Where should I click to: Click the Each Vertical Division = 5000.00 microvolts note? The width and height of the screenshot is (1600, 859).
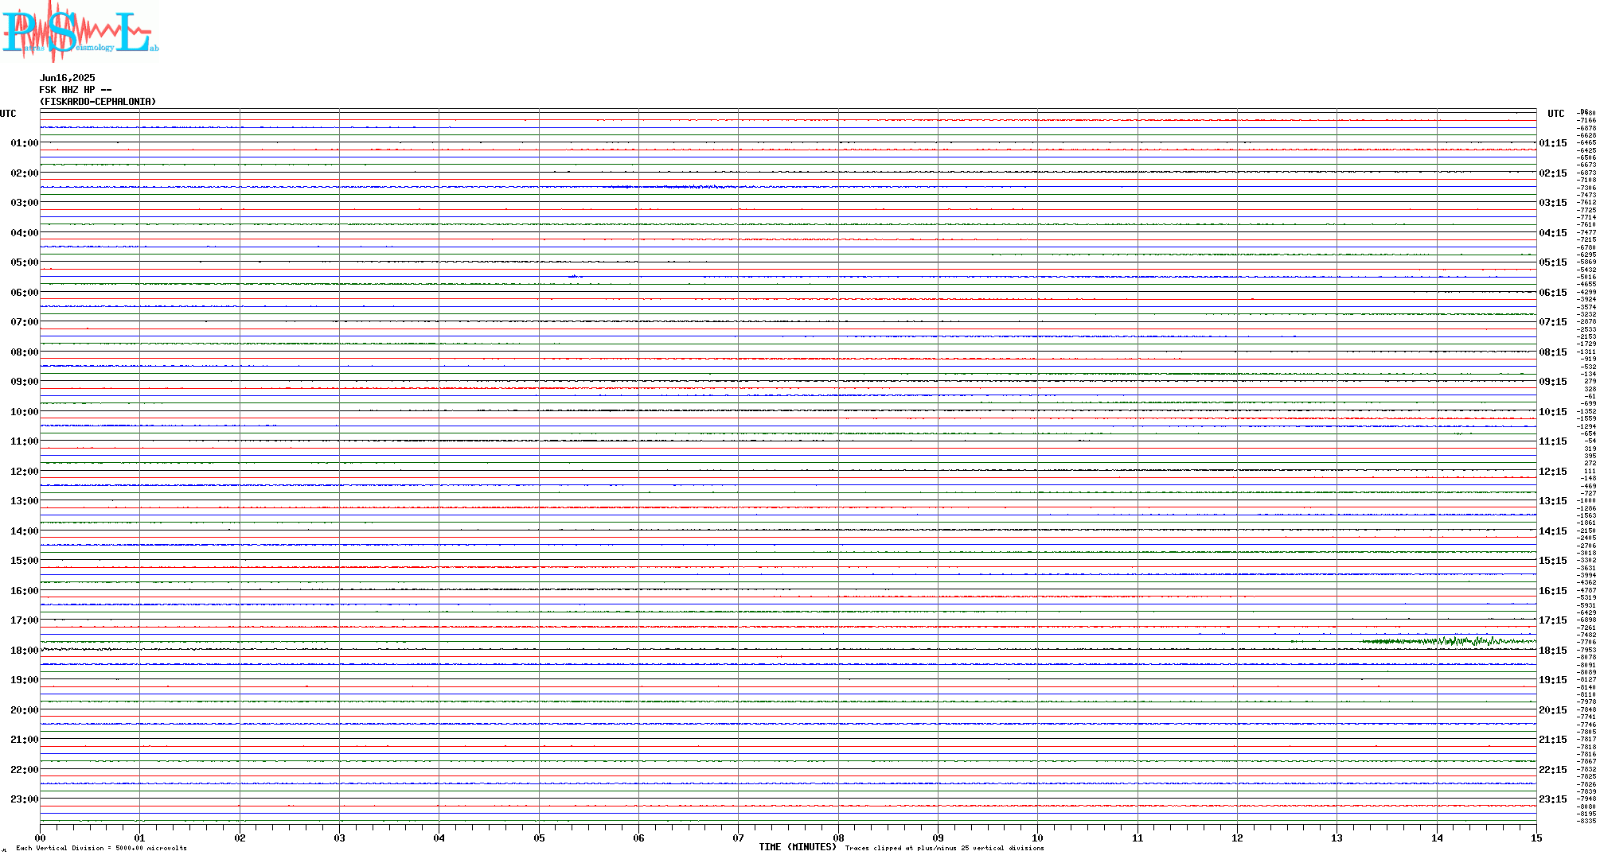tap(101, 848)
